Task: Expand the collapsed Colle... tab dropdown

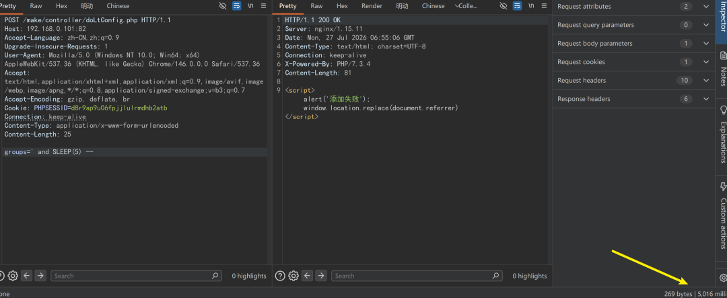Action: 466,6
